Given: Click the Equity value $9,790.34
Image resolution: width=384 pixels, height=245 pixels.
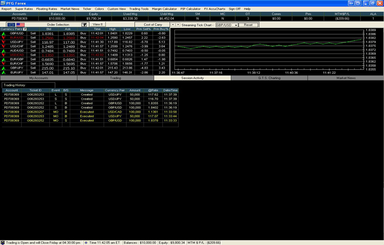Looking at the screenshot, I should click(x=94, y=18).
